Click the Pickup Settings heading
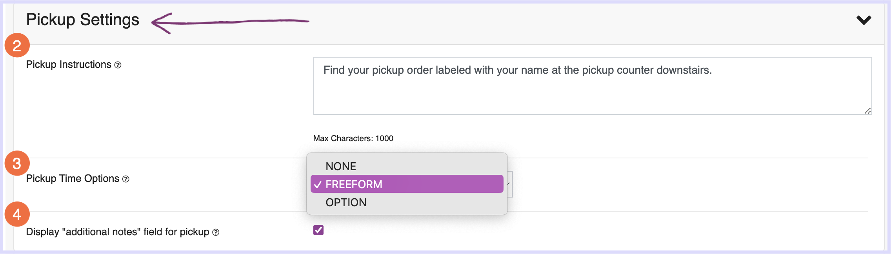This screenshot has width=891, height=254. point(83,20)
